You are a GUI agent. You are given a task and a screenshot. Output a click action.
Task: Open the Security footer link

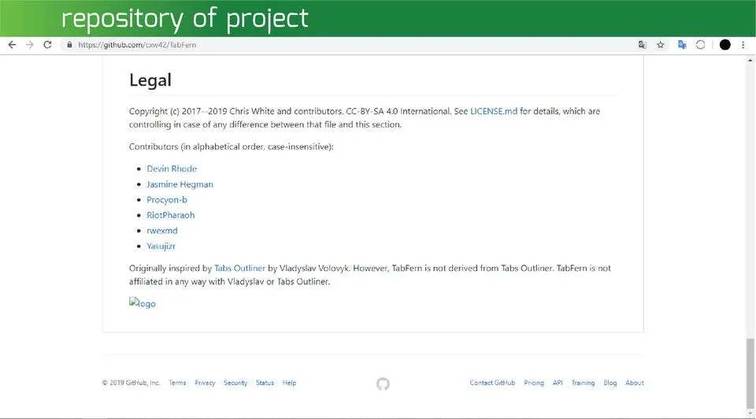pyautogui.click(x=235, y=383)
